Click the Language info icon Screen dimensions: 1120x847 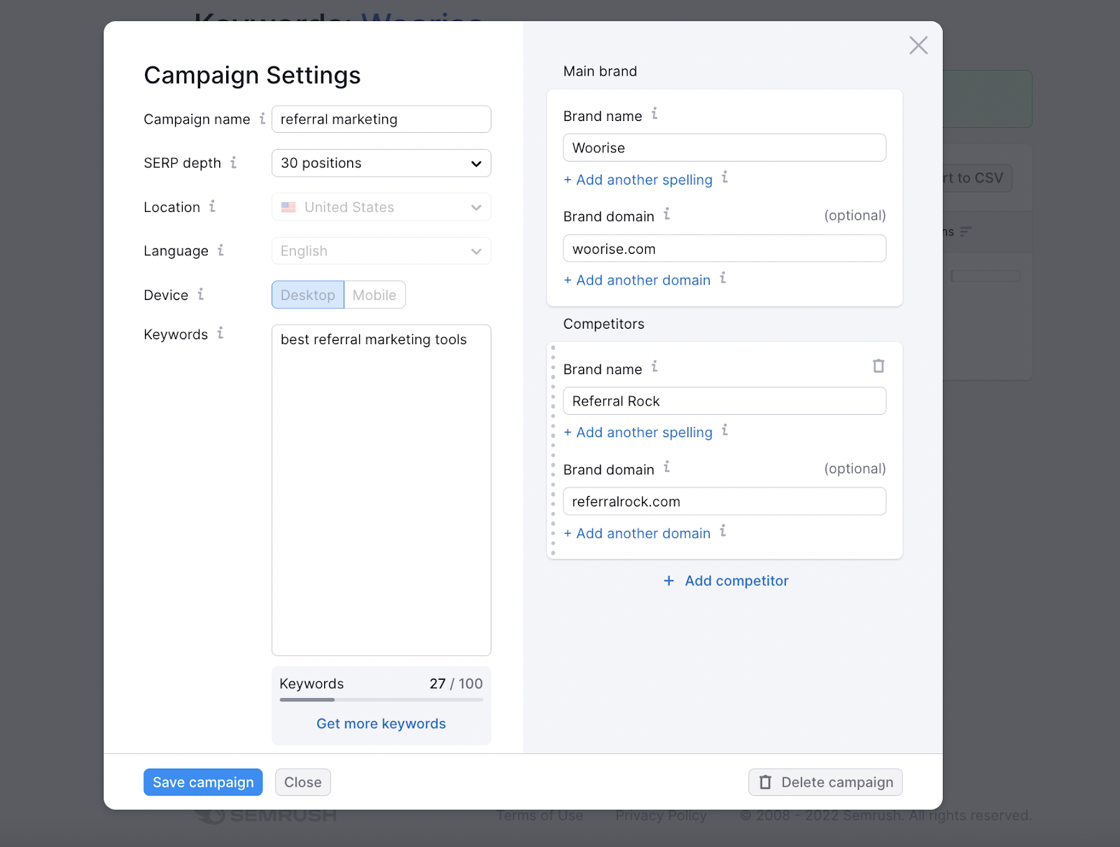tap(220, 250)
